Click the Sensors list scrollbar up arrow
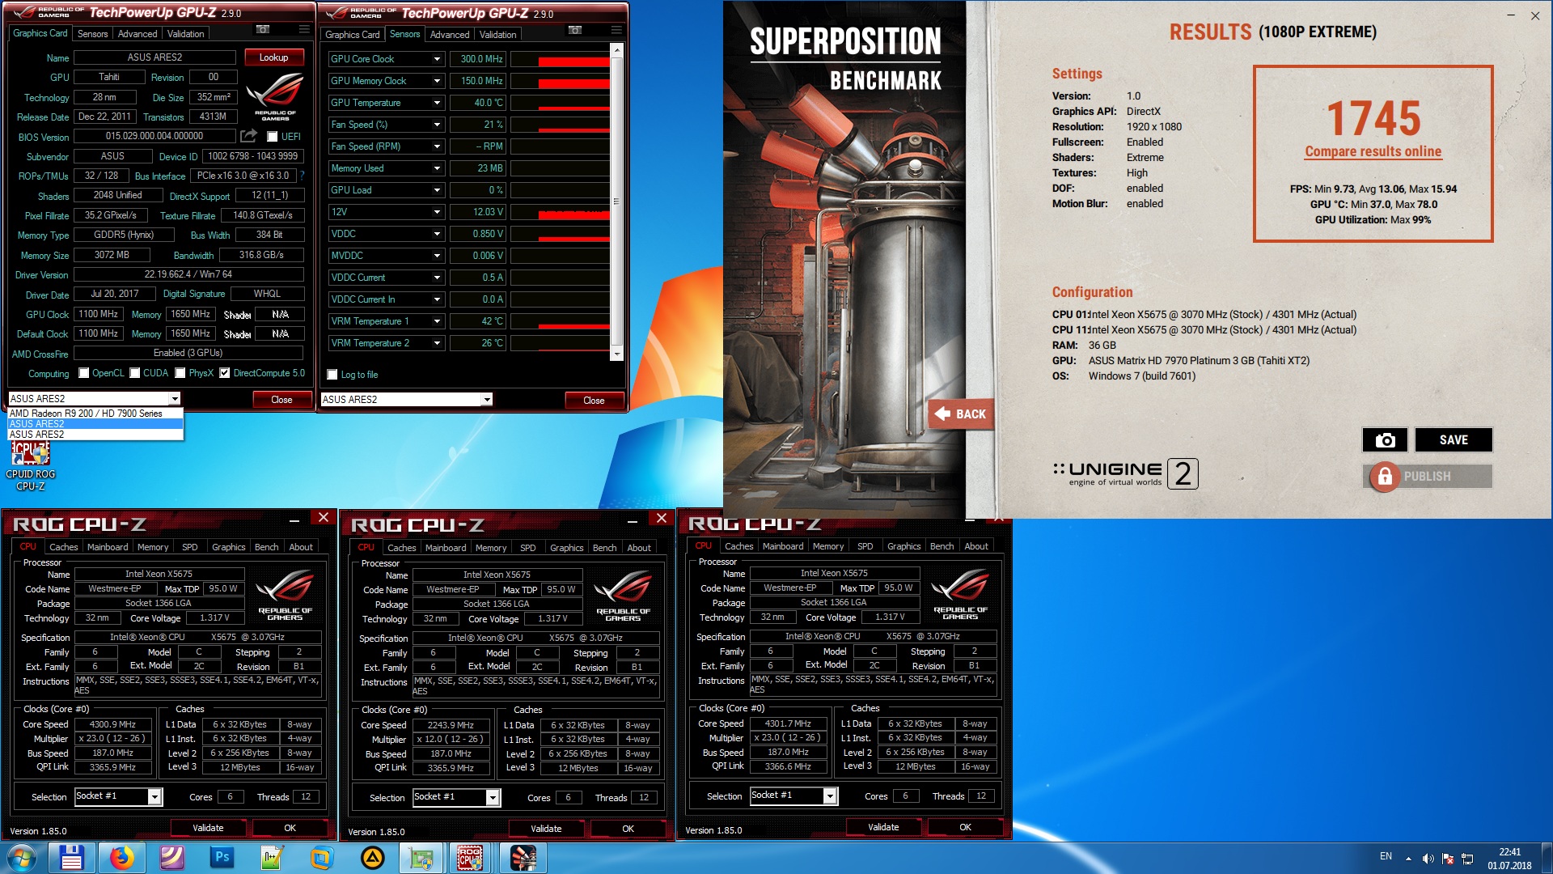Screen dimensions: 1553x874 [x=616, y=50]
